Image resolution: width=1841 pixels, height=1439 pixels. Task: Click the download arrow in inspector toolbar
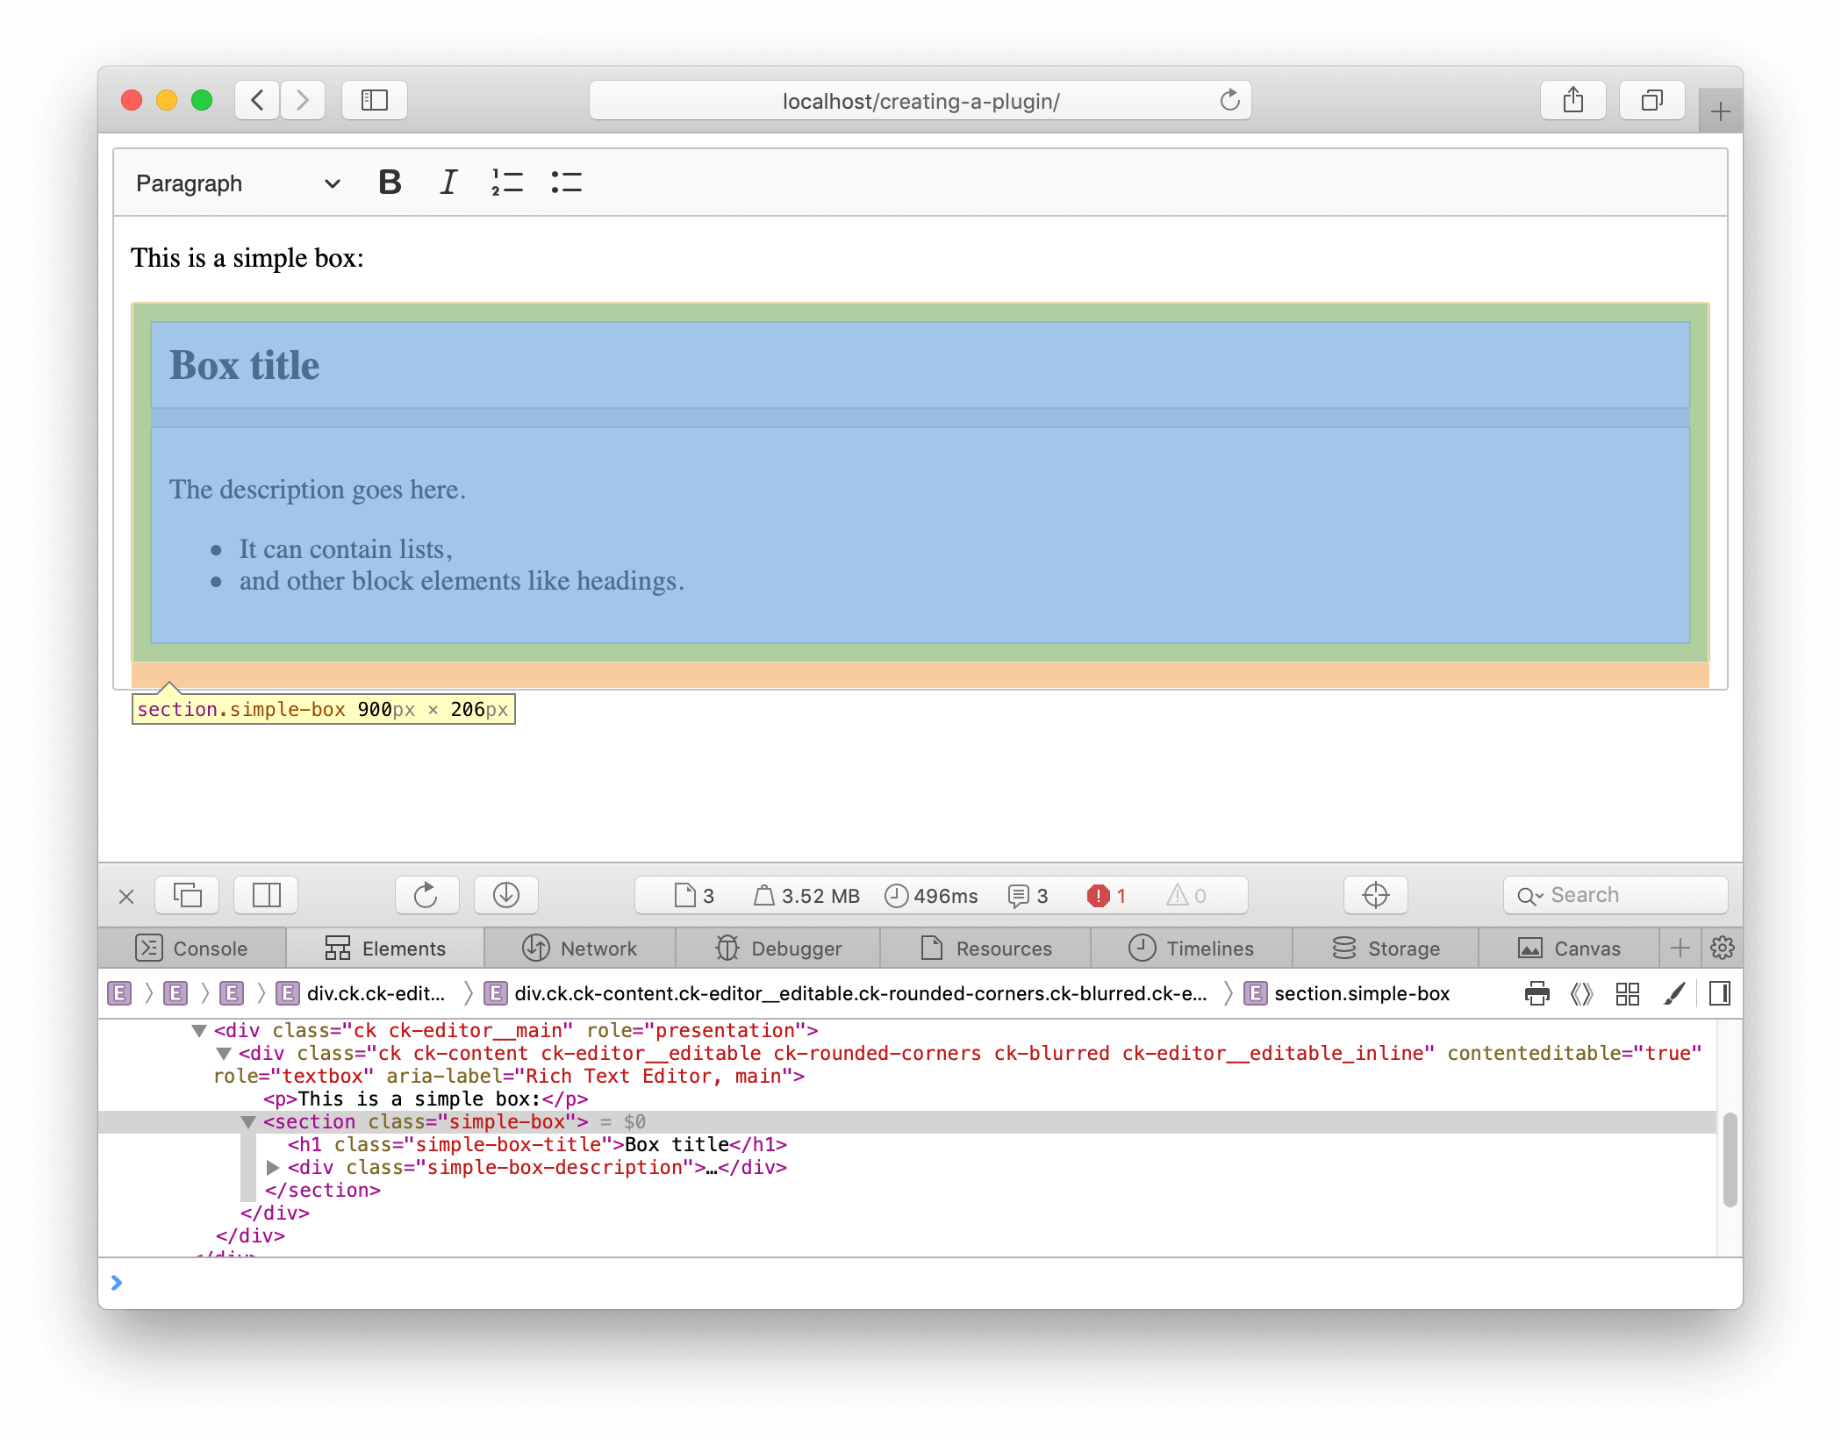click(506, 895)
